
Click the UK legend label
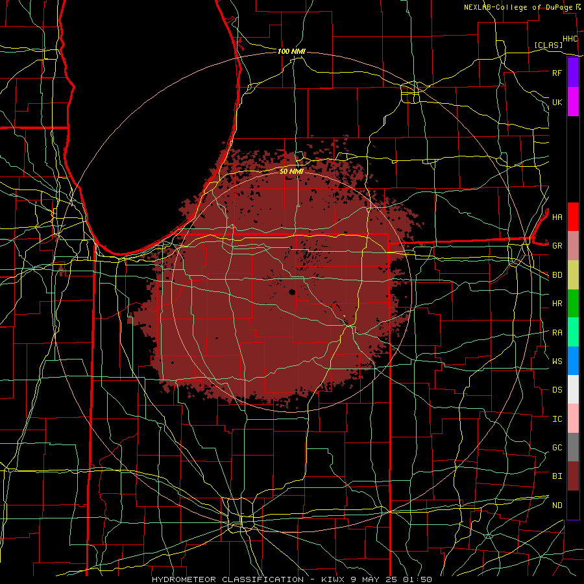[x=557, y=102]
